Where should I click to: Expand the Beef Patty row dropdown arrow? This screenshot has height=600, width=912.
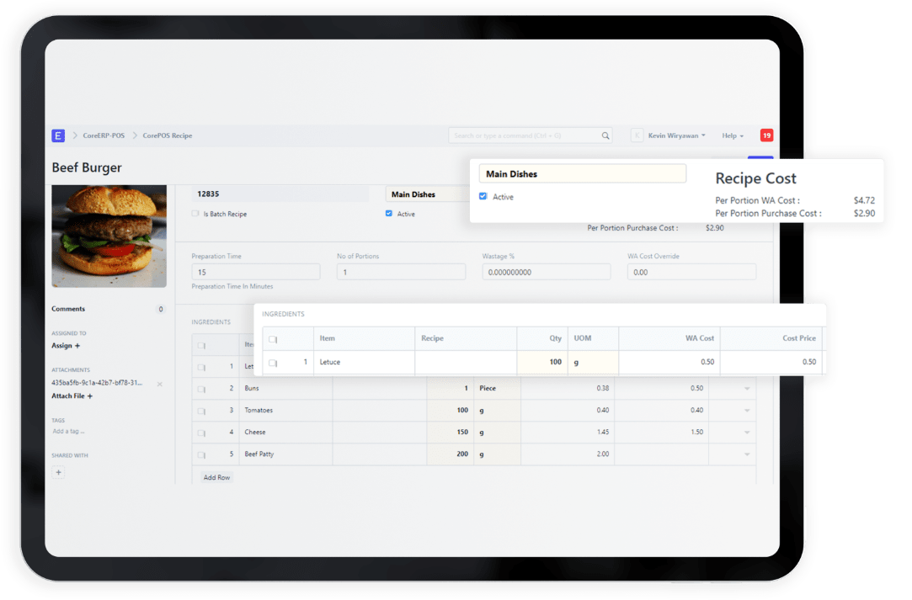pos(748,454)
